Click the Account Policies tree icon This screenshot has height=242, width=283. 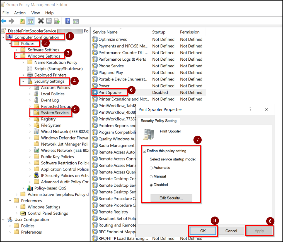click(x=36, y=87)
